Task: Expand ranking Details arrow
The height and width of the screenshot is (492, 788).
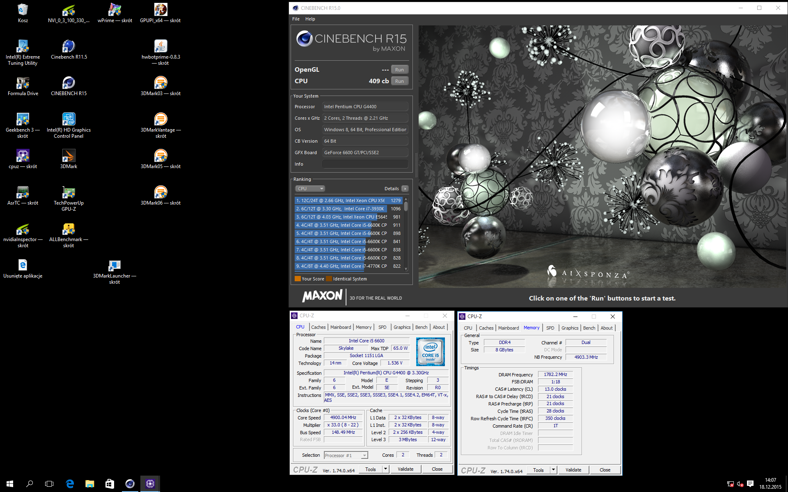Action: [405, 189]
